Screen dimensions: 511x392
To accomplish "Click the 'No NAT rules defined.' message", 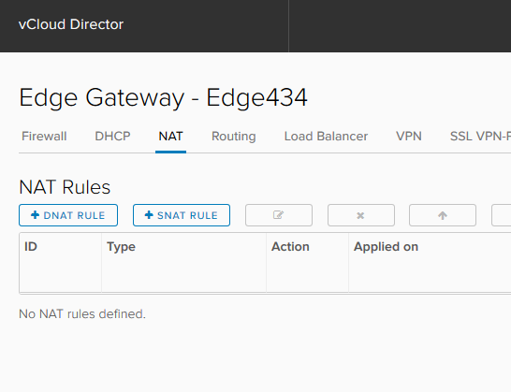I will point(82,314).
